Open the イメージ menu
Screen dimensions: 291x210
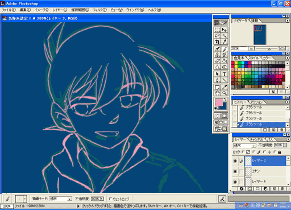41,10
